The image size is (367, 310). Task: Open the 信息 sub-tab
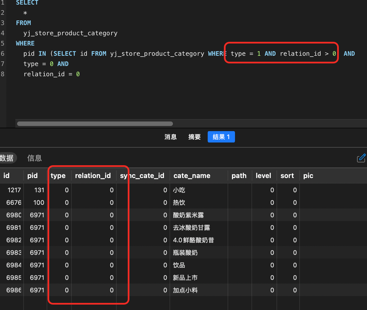coord(34,158)
